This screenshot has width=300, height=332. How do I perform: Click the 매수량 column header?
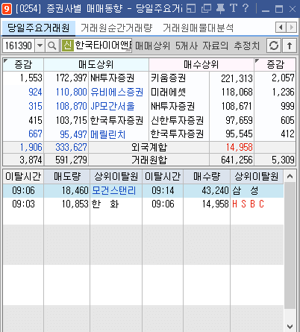point(207,177)
